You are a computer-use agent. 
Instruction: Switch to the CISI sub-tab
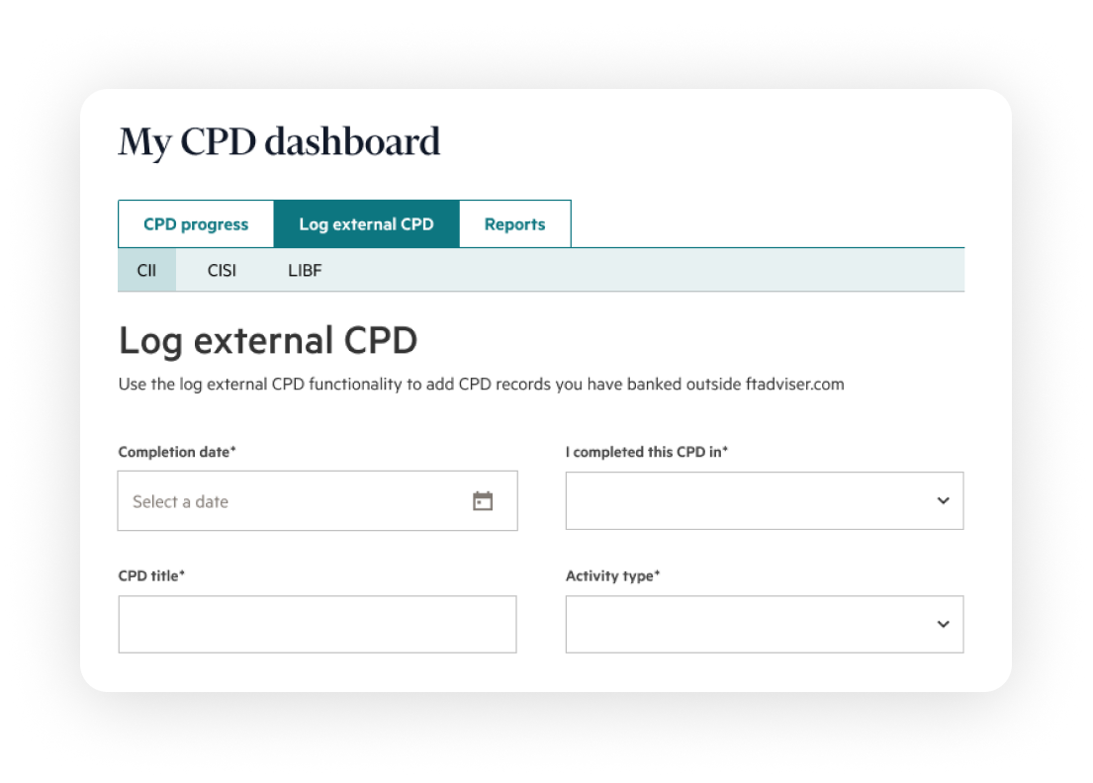point(222,270)
